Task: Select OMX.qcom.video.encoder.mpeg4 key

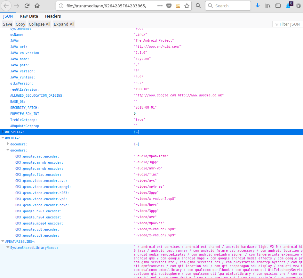Action: point(43,187)
